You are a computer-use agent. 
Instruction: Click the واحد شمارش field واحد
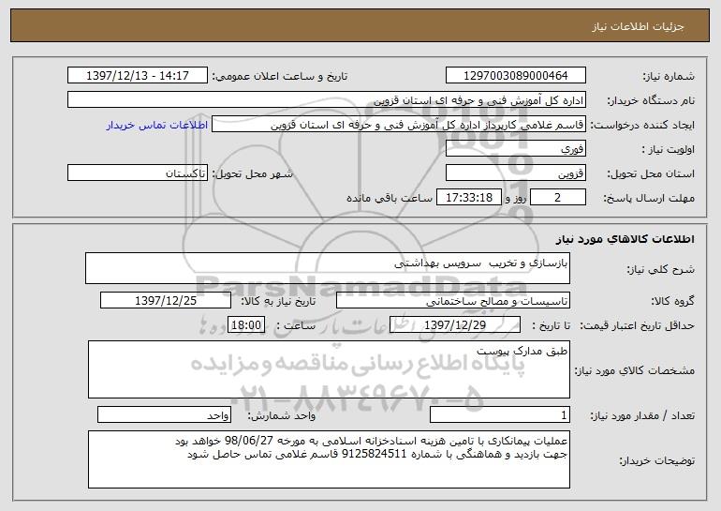(x=164, y=414)
